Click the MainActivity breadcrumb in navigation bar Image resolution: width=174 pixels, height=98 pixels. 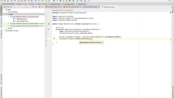point(81,4)
